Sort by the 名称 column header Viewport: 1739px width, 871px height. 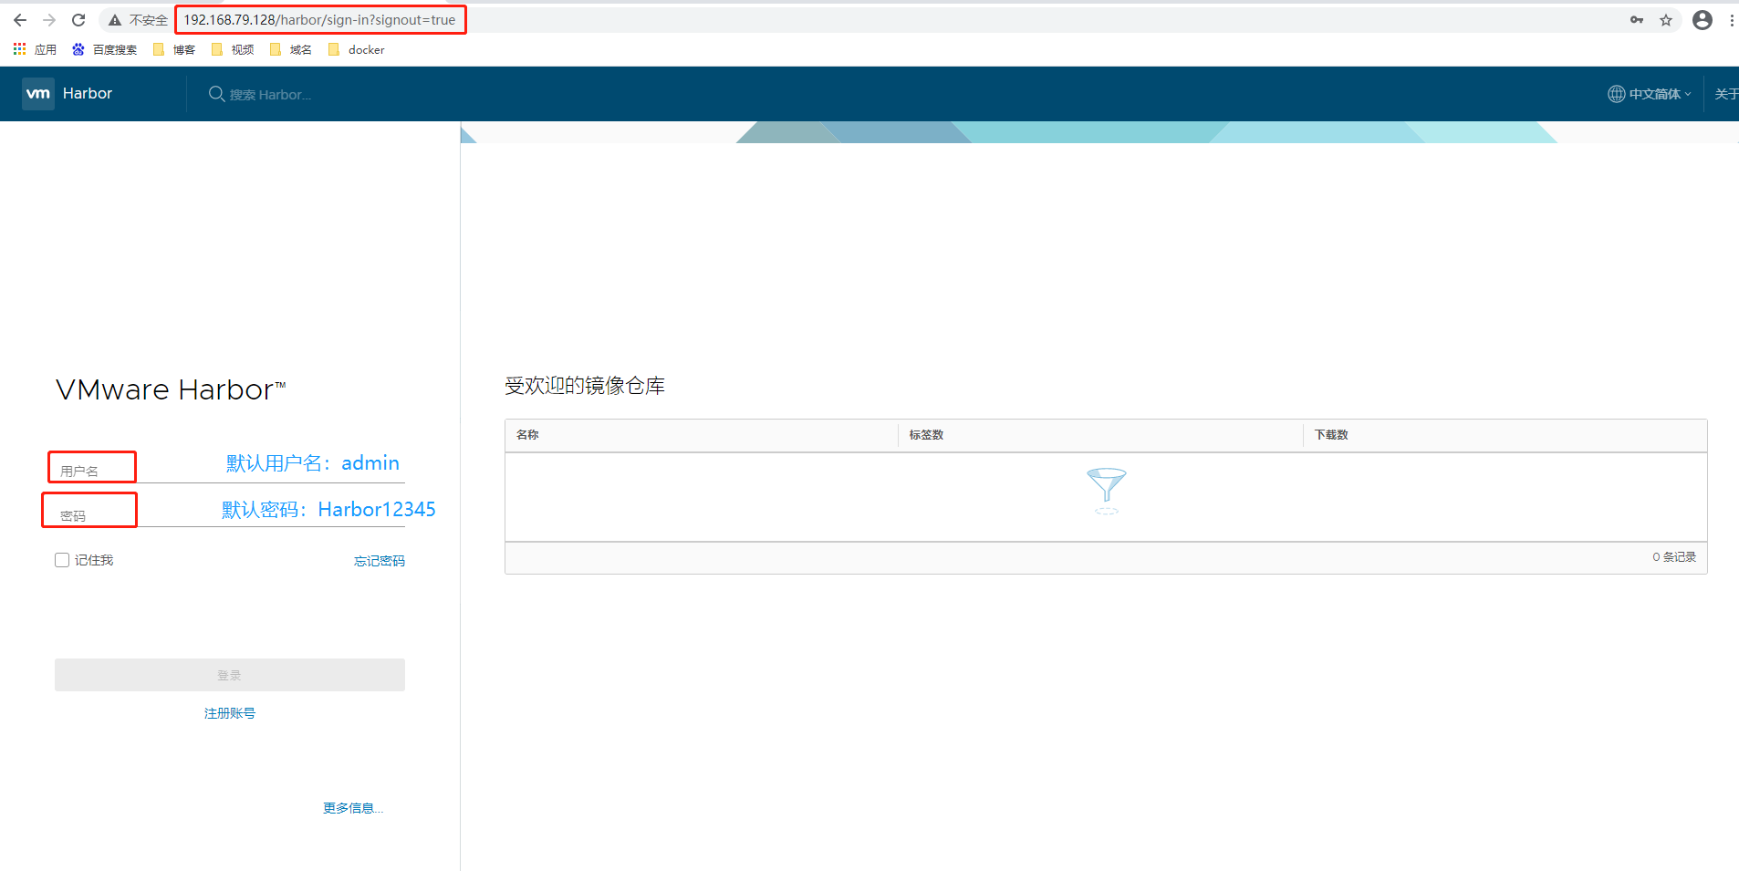(527, 435)
